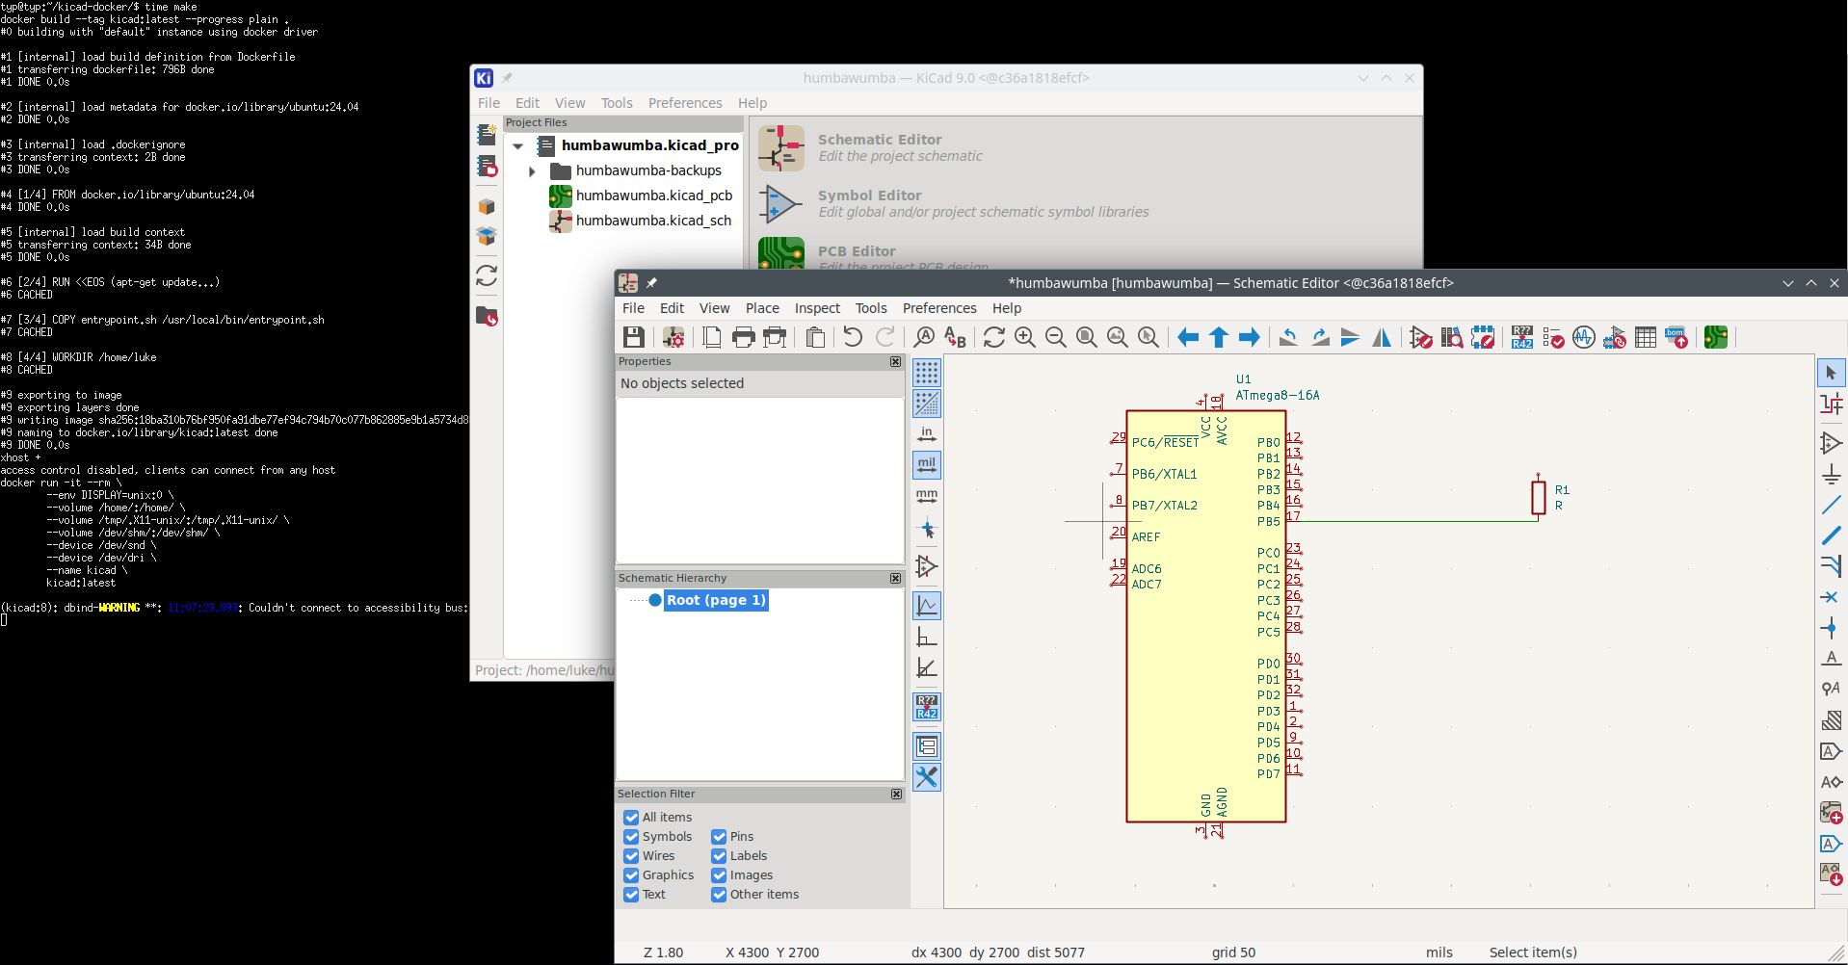Click the Find magnifier icon

tap(924, 337)
